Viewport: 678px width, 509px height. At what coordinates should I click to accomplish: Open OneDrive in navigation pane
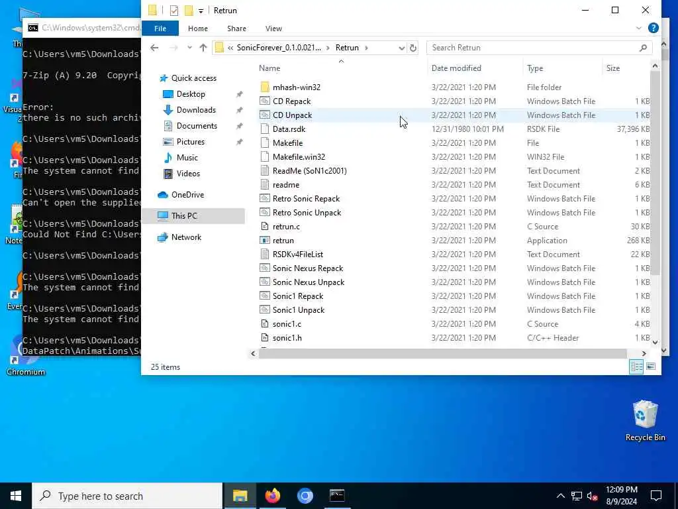click(187, 195)
